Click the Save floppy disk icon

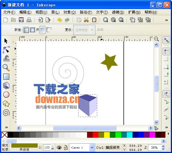[21, 20]
